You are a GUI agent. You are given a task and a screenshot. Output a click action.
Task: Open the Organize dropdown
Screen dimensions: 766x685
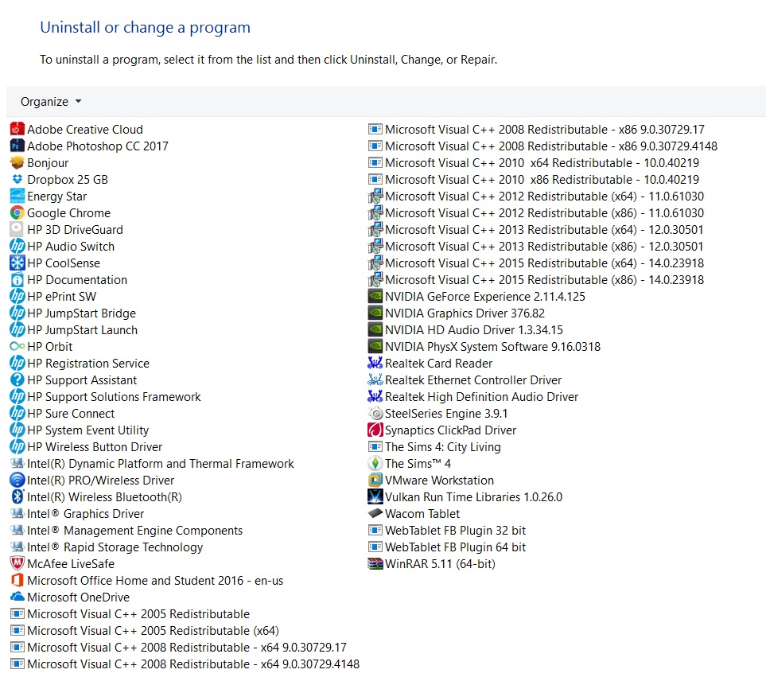pyautogui.click(x=51, y=102)
